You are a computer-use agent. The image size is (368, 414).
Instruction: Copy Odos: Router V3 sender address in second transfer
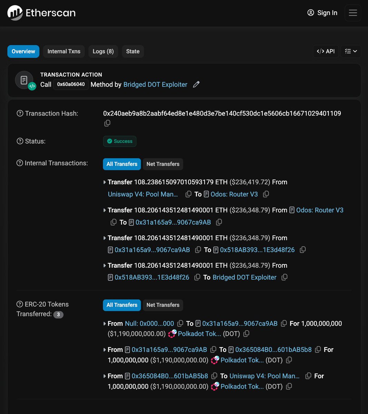(113, 222)
